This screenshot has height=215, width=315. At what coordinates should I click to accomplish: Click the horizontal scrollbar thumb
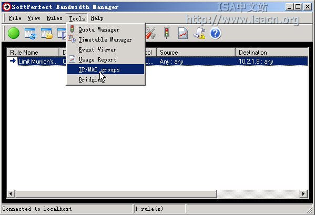(116, 194)
